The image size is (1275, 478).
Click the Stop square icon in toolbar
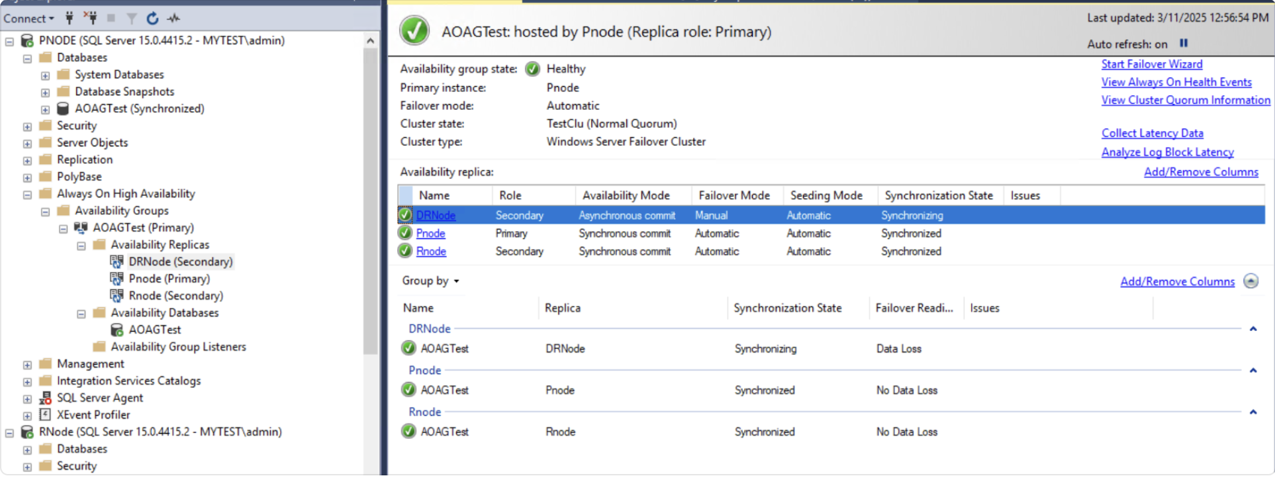click(111, 18)
